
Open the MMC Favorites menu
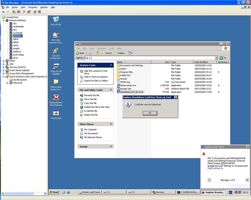tap(33, 7)
